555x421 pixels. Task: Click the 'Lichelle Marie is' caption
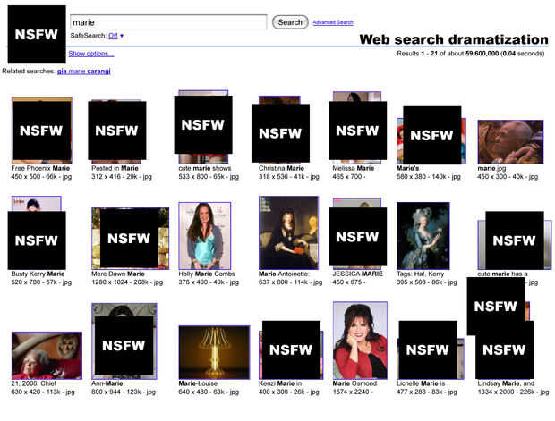point(421,383)
